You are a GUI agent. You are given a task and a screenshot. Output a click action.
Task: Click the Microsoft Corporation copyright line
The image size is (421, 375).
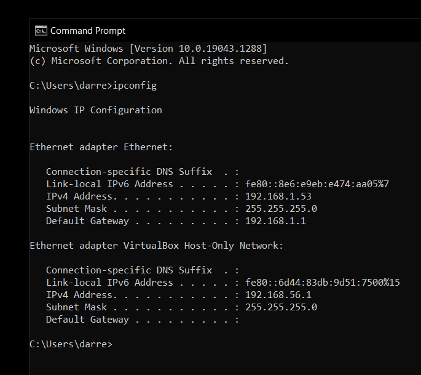coord(159,61)
